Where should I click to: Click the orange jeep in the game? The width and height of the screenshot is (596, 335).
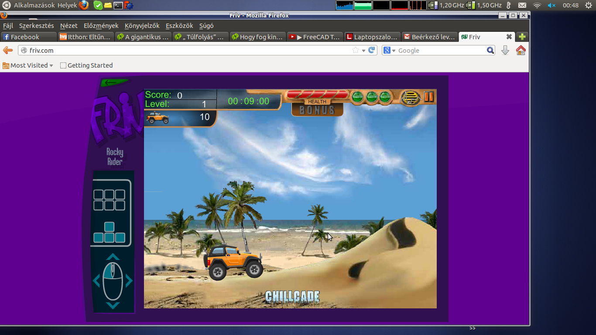click(x=234, y=262)
